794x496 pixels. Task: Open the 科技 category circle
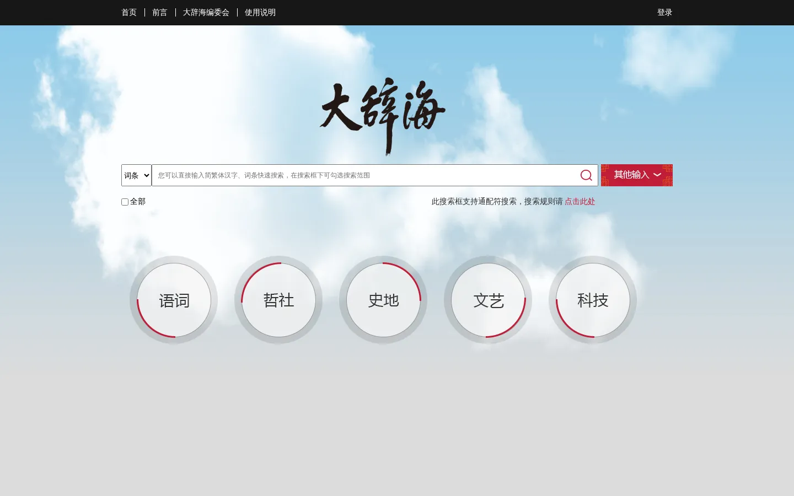pyautogui.click(x=593, y=300)
